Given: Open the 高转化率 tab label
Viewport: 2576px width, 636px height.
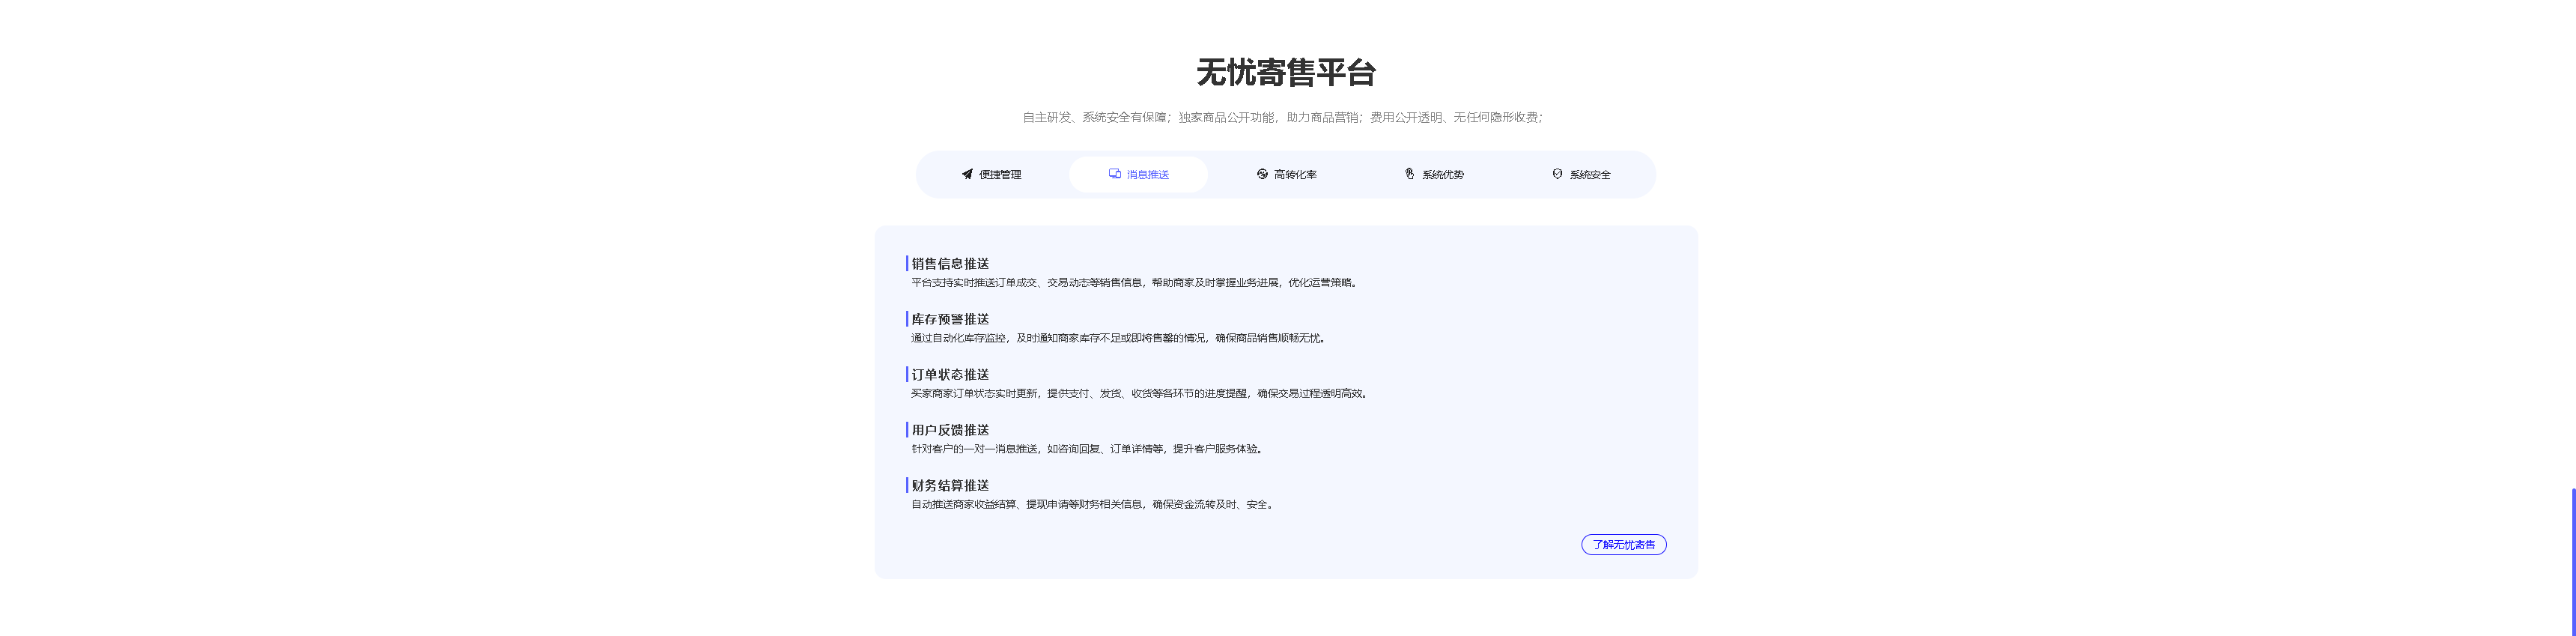Looking at the screenshot, I should (1295, 175).
